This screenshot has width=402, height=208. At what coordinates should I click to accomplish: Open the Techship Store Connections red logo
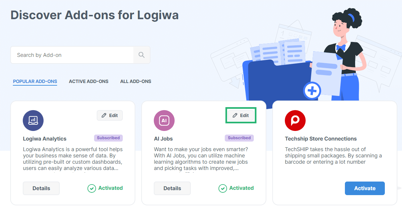(295, 120)
